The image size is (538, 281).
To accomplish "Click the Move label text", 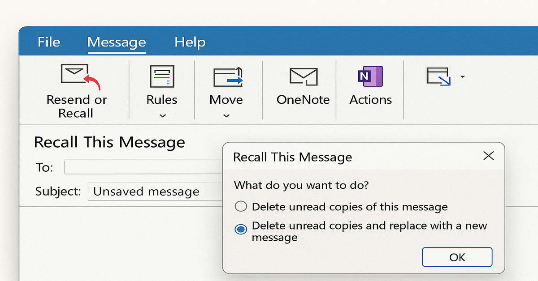I will point(226,99).
